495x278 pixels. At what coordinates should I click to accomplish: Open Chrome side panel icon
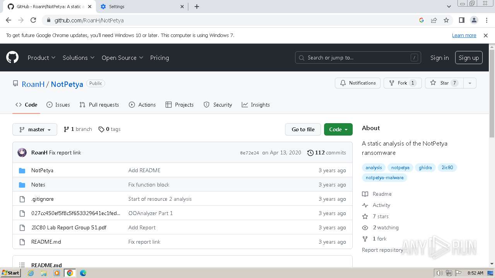tap(461, 20)
